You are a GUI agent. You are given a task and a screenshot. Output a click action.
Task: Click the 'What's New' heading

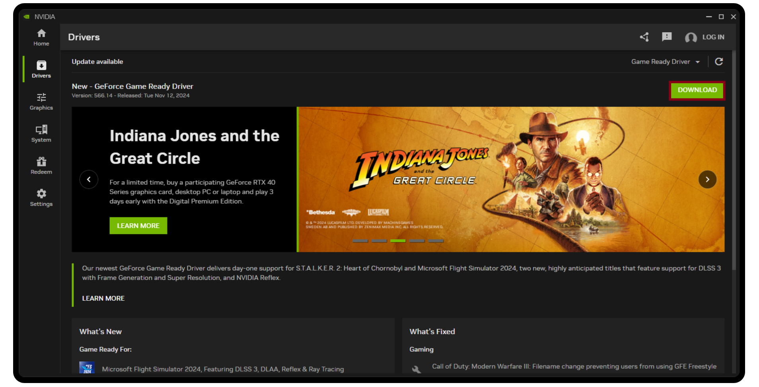pos(100,332)
